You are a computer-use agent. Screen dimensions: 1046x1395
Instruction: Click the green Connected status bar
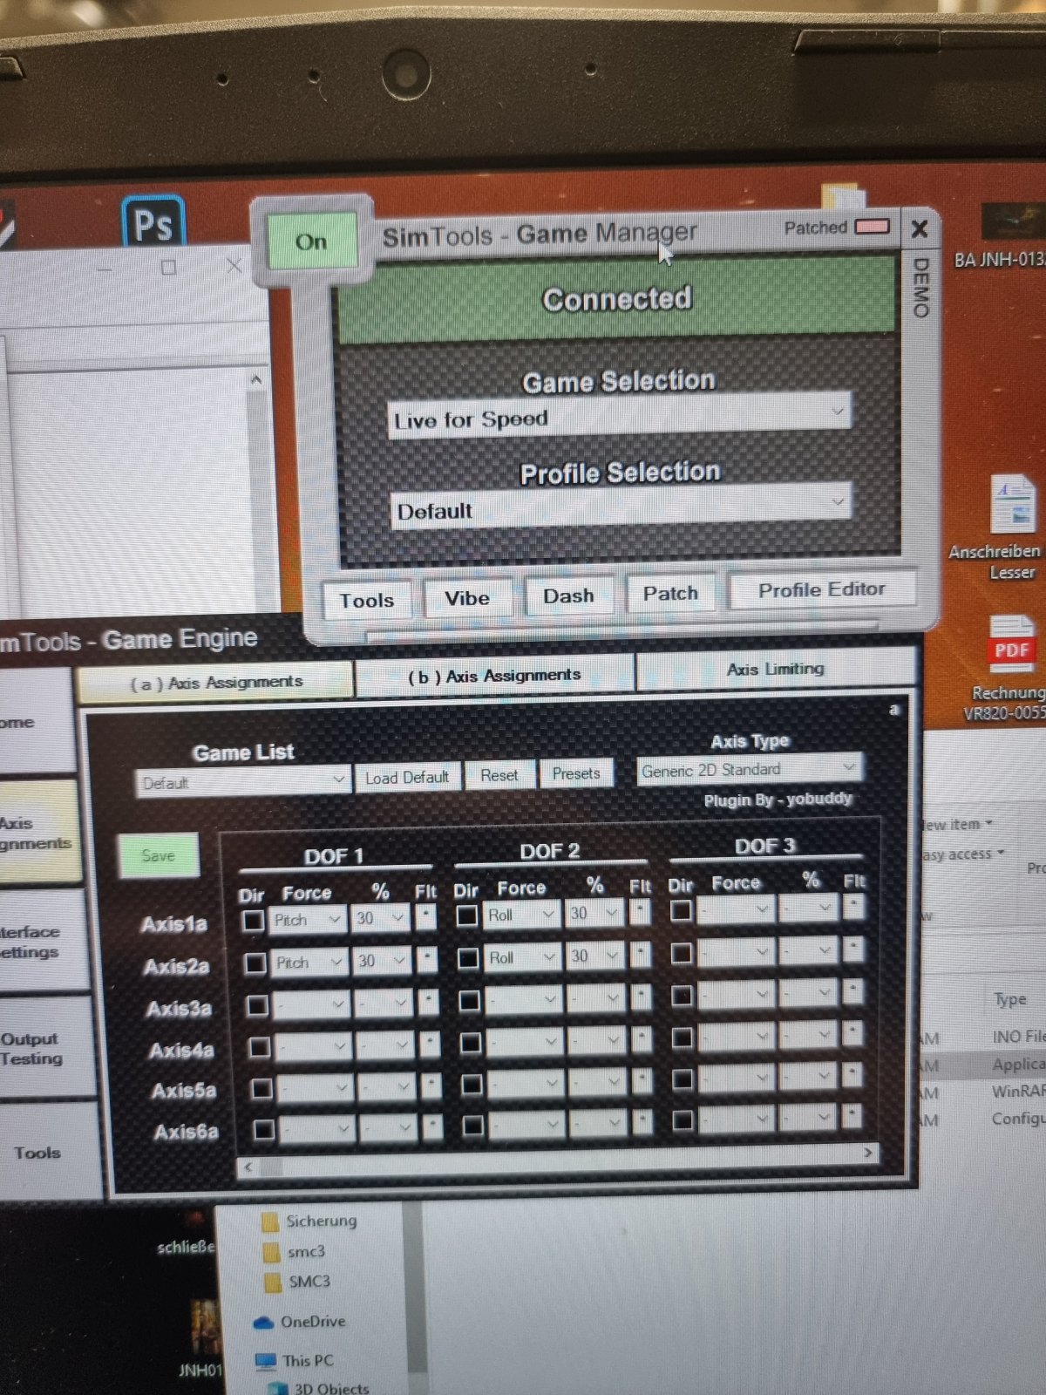point(617,299)
